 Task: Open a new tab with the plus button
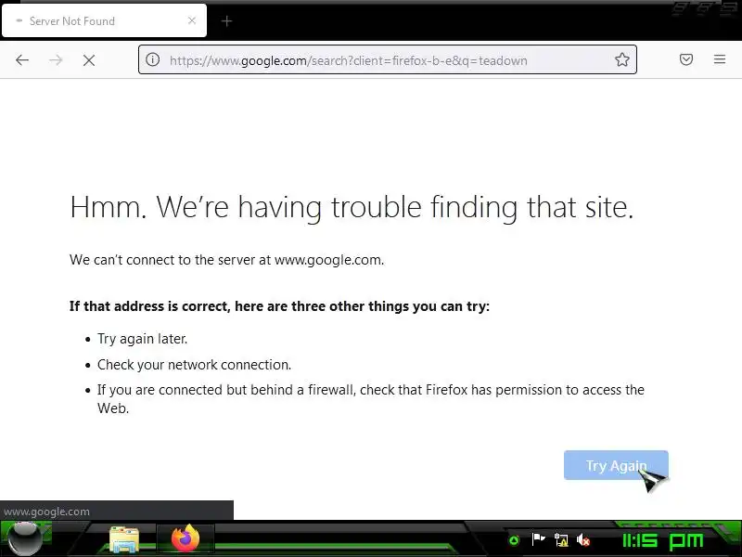pyautogui.click(x=226, y=20)
